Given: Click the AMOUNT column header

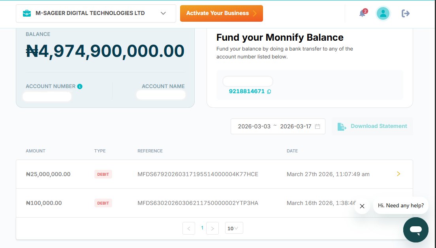Looking at the screenshot, I should pyautogui.click(x=36, y=151).
